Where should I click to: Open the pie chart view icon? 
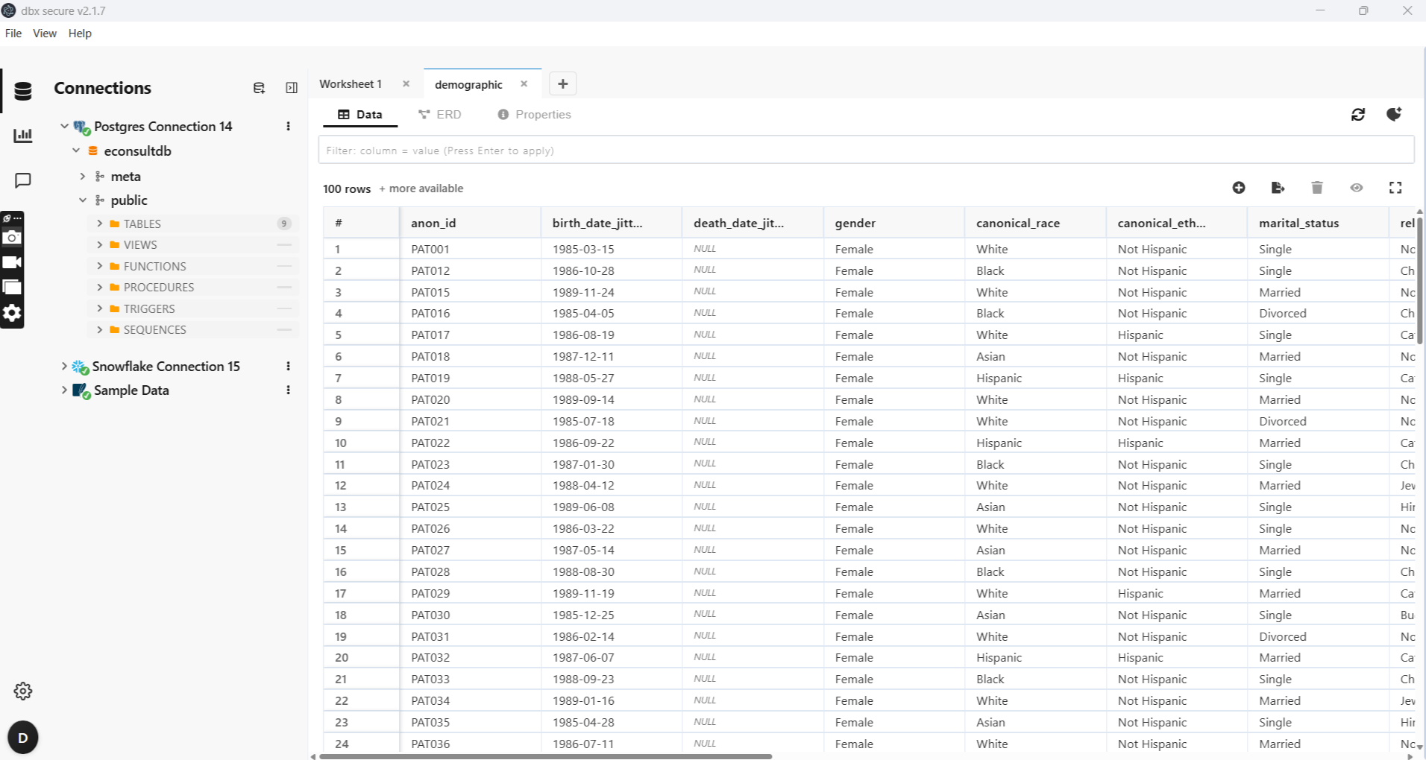tap(1394, 114)
